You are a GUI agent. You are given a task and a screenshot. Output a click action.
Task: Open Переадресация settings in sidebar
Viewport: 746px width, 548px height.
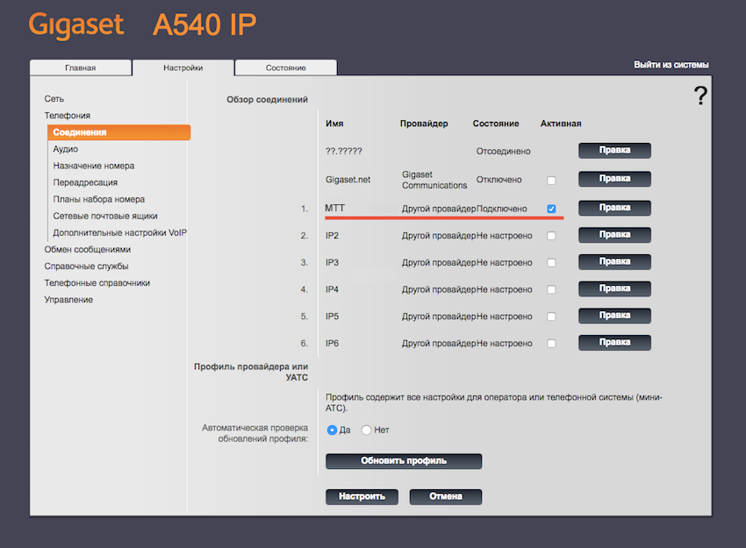85,182
